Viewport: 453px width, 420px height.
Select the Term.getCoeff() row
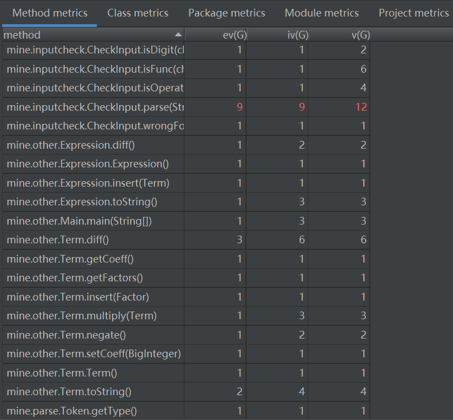click(186, 259)
